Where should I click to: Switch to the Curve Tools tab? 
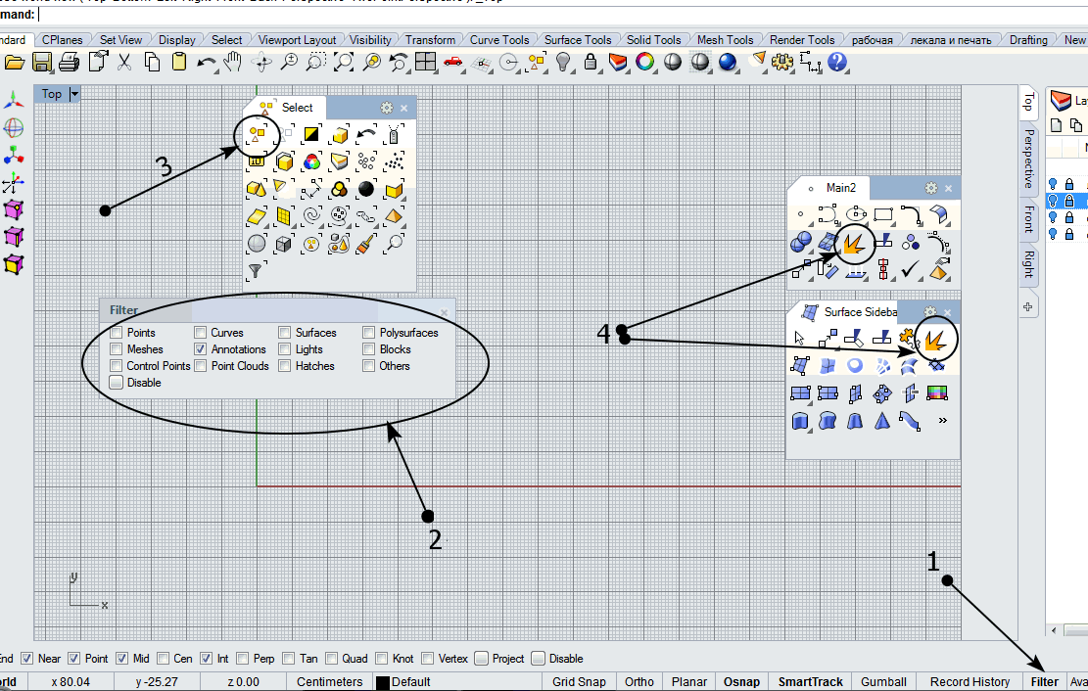(x=498, y=40)
